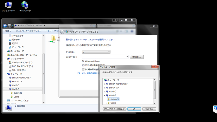Open the recent locations dropdown beside forward arrow
This screenshot has width=217, height=122.
(x=12, y=26)
